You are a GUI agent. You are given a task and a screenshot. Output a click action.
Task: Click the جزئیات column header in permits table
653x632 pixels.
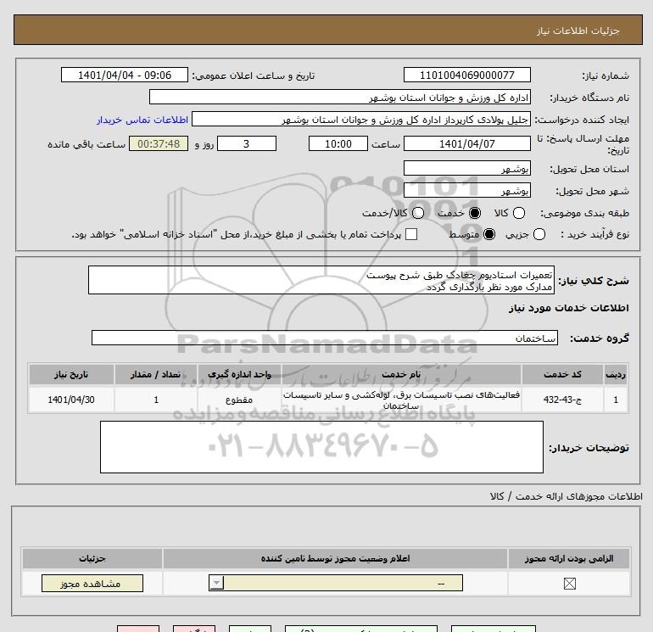[x=92, y=558]
